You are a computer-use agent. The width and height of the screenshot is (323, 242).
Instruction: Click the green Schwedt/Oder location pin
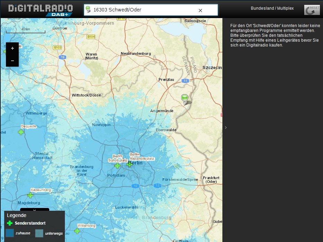[185, 98]
